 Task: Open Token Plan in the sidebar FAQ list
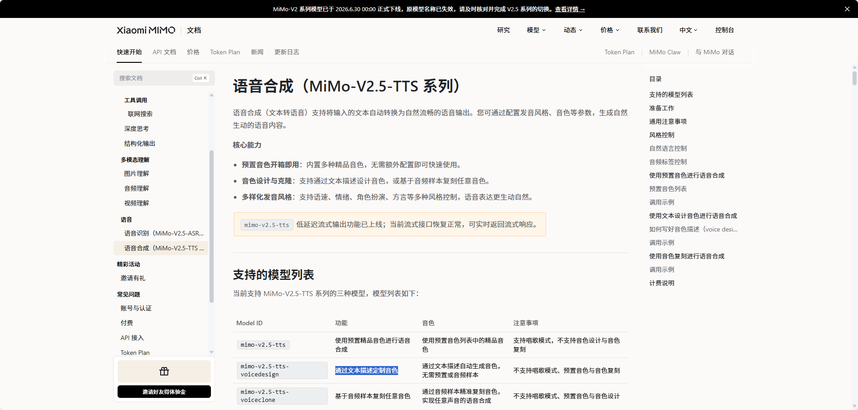[135, 353]
